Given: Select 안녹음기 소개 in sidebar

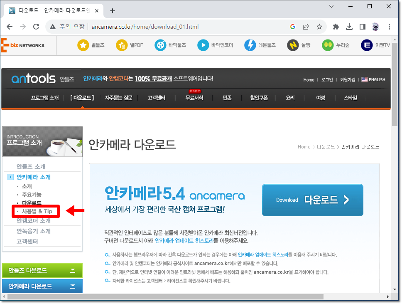Looking at the screenshot, I should pos(34,231).
